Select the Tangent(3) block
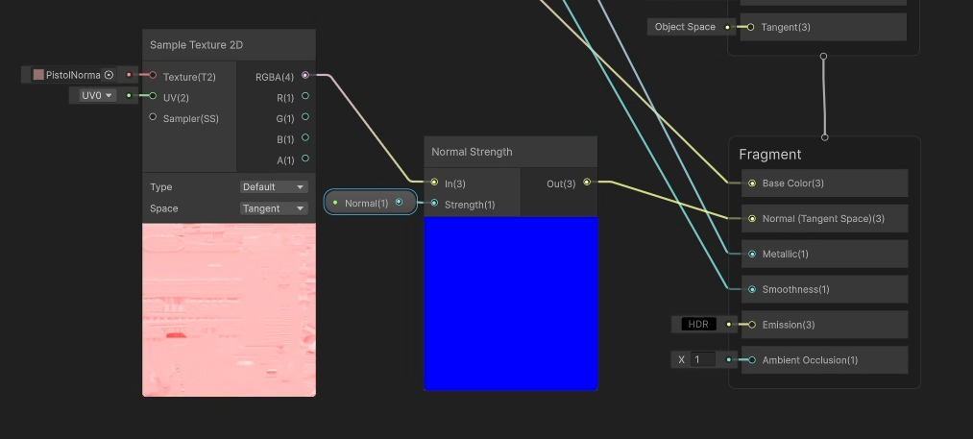This screenshot has width=973, height=439. (x=824, y=27)
